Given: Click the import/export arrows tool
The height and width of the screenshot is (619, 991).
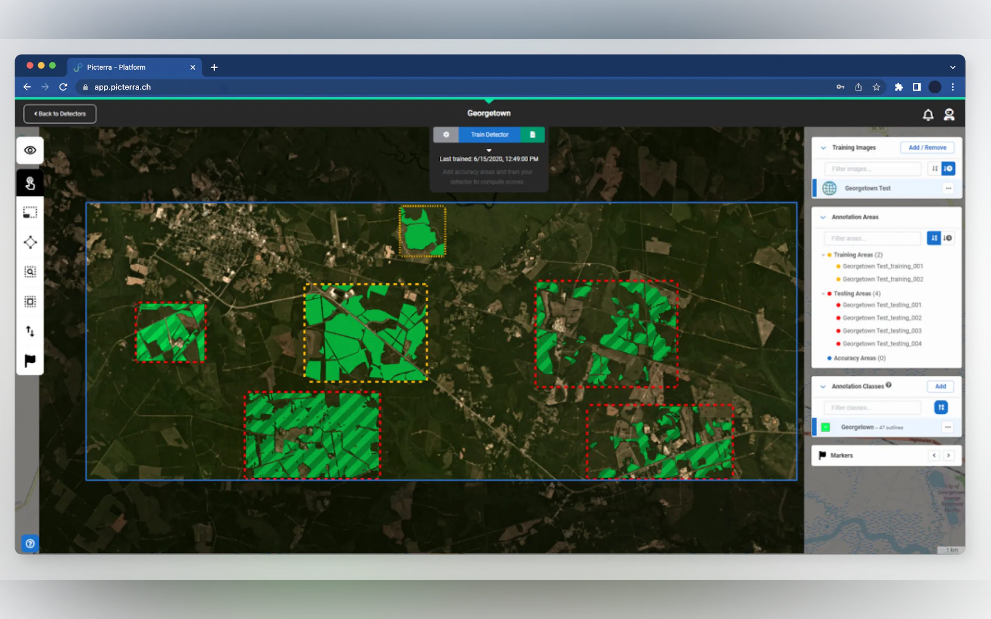Looking at the screenshot, I should pos(30,331).
